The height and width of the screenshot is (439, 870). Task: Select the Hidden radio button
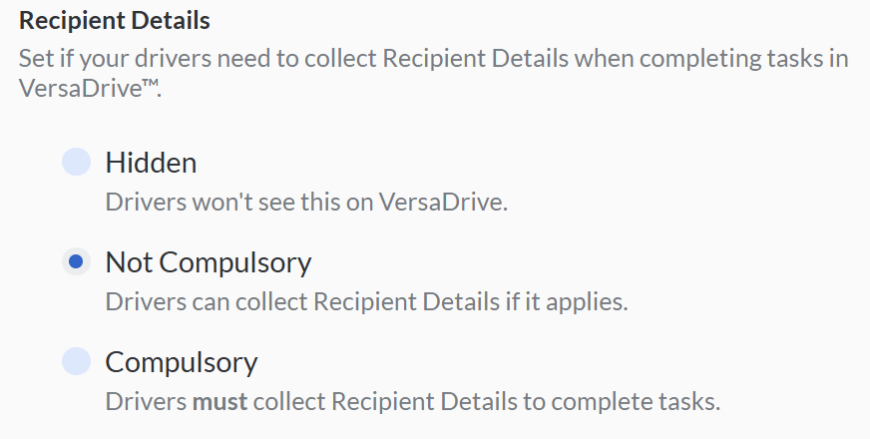coord(76,162)
